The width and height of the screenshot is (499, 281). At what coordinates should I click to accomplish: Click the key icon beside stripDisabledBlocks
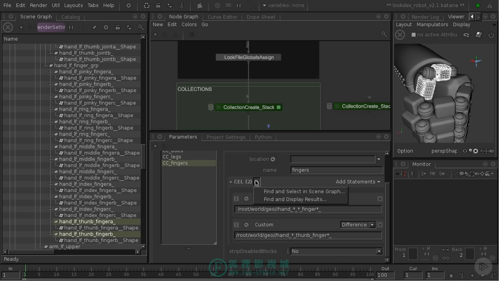(x=288, y=251)
